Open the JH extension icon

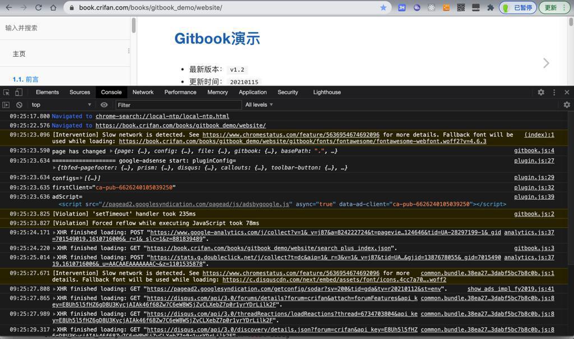[x=401, y=7]
